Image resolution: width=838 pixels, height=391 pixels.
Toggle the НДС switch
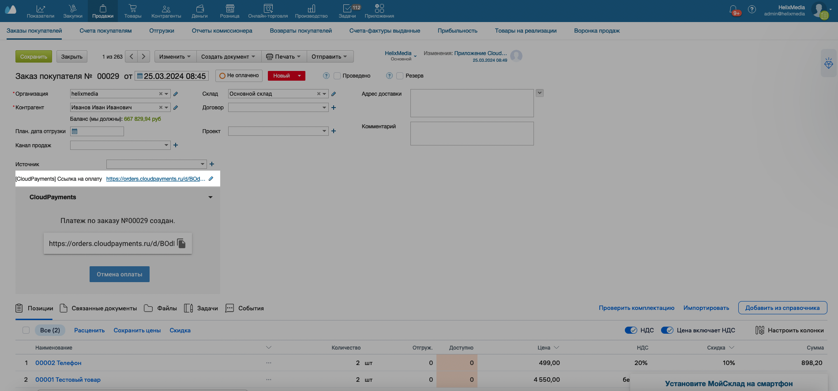631,330
